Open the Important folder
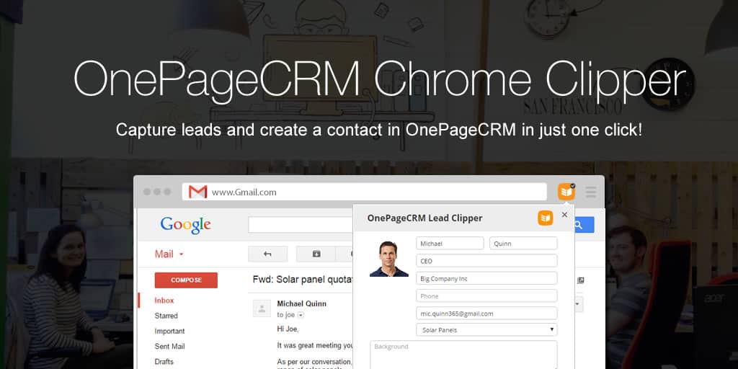This screenshot has height=369, width=738. tap(169, 331)
